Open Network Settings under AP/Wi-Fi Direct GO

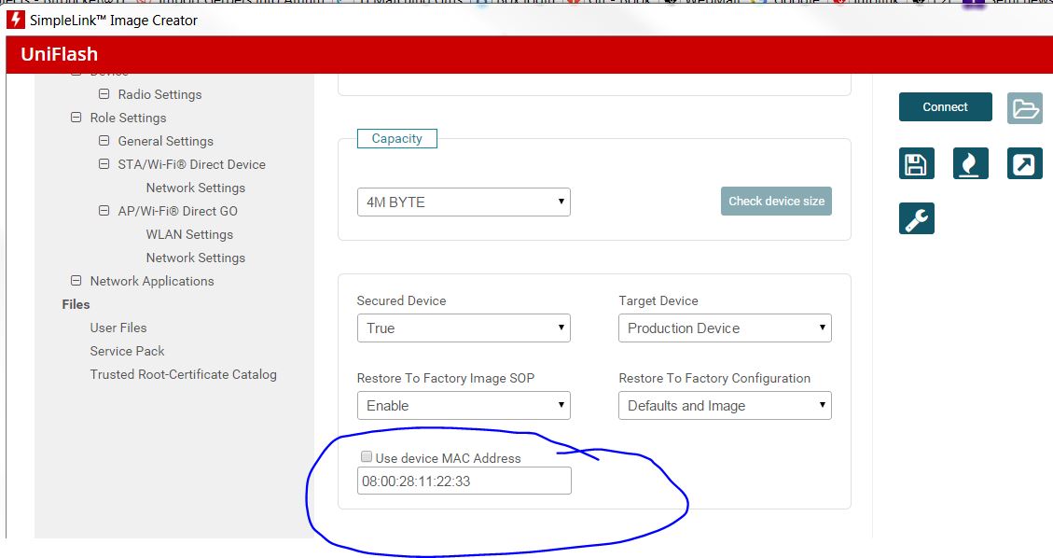point(196,258)
